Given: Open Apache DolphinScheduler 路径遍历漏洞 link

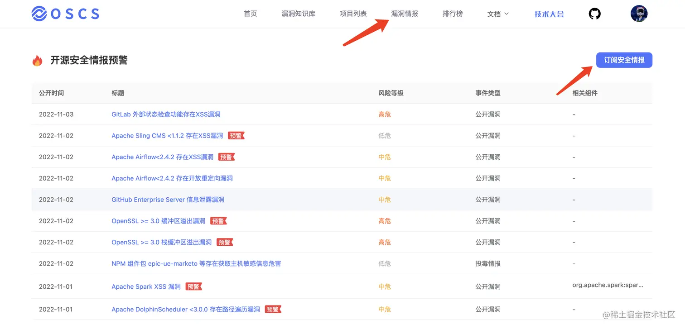Looking at the screenshot, I should click(x=186, y=310).
